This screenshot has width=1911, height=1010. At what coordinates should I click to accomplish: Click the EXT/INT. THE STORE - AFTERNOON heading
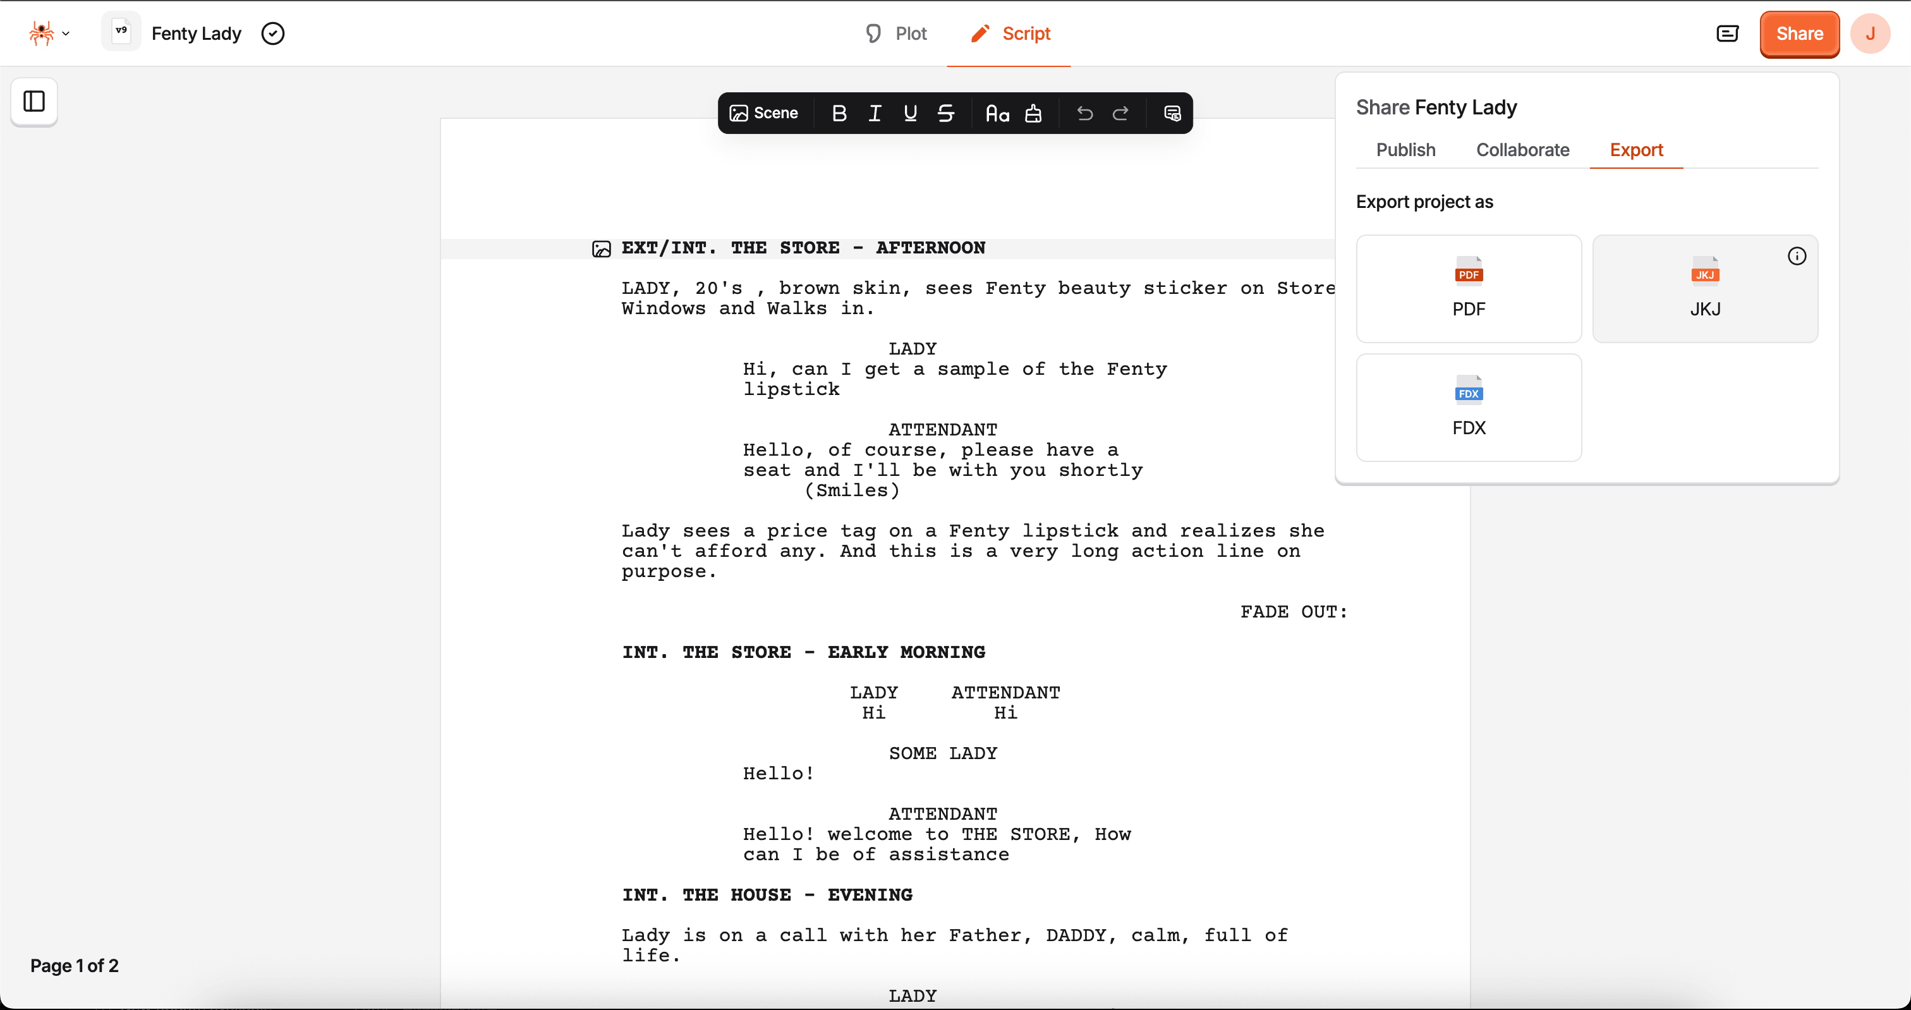click(803, 248)
